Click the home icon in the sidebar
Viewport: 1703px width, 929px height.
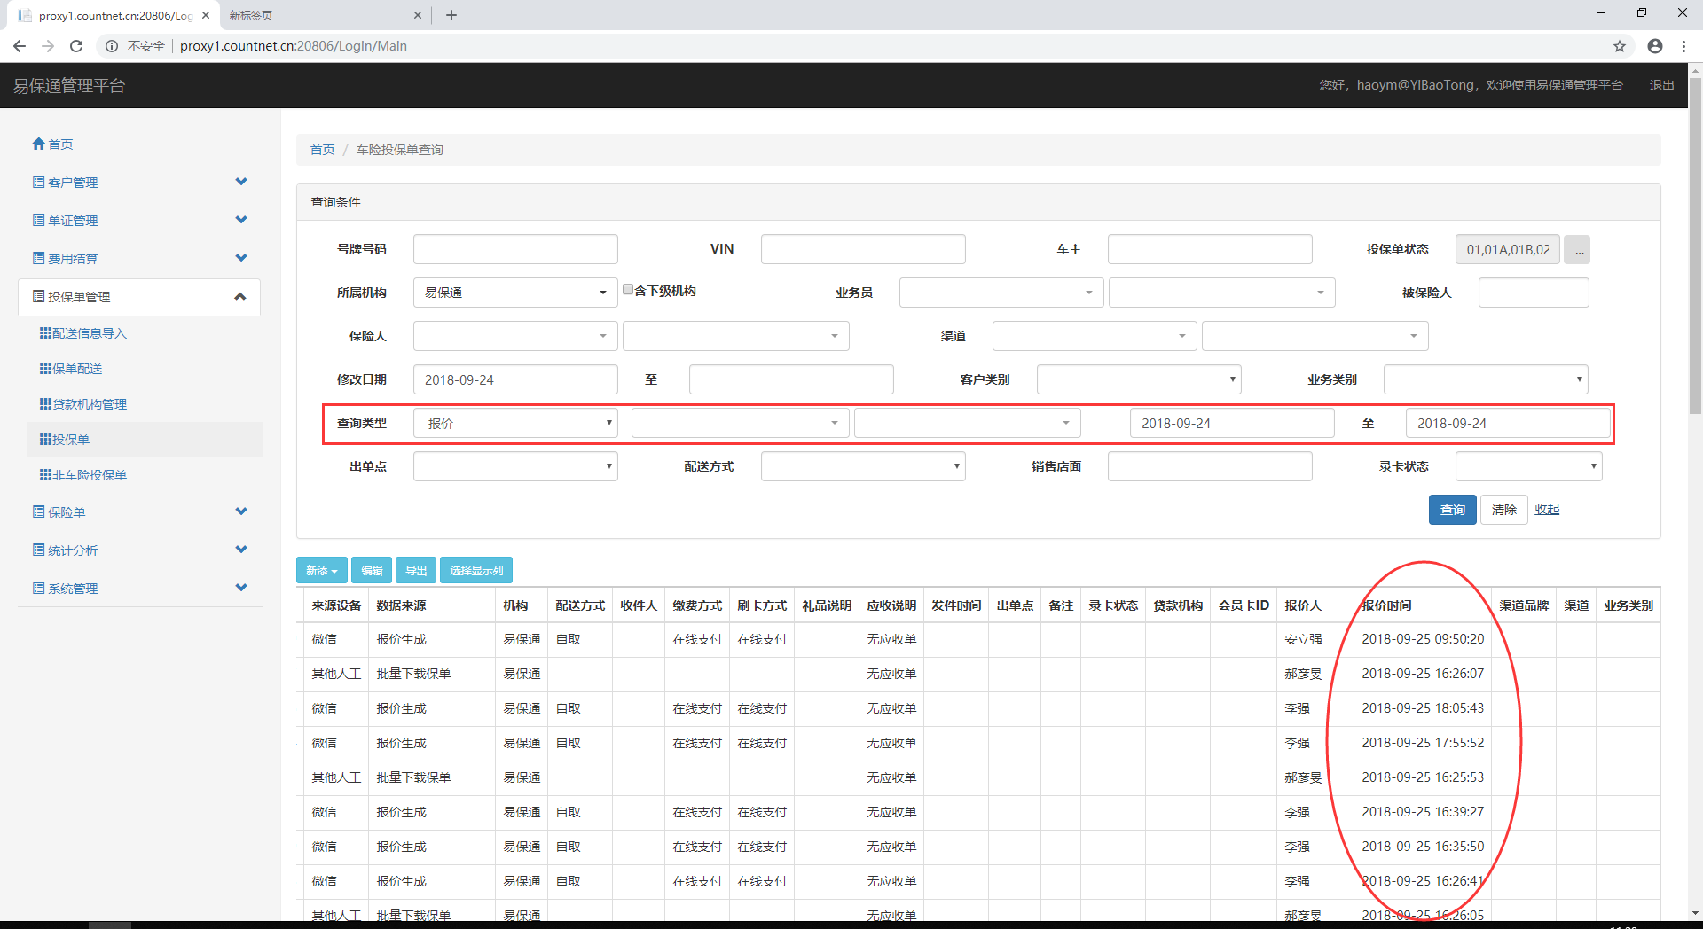point(38,144)
